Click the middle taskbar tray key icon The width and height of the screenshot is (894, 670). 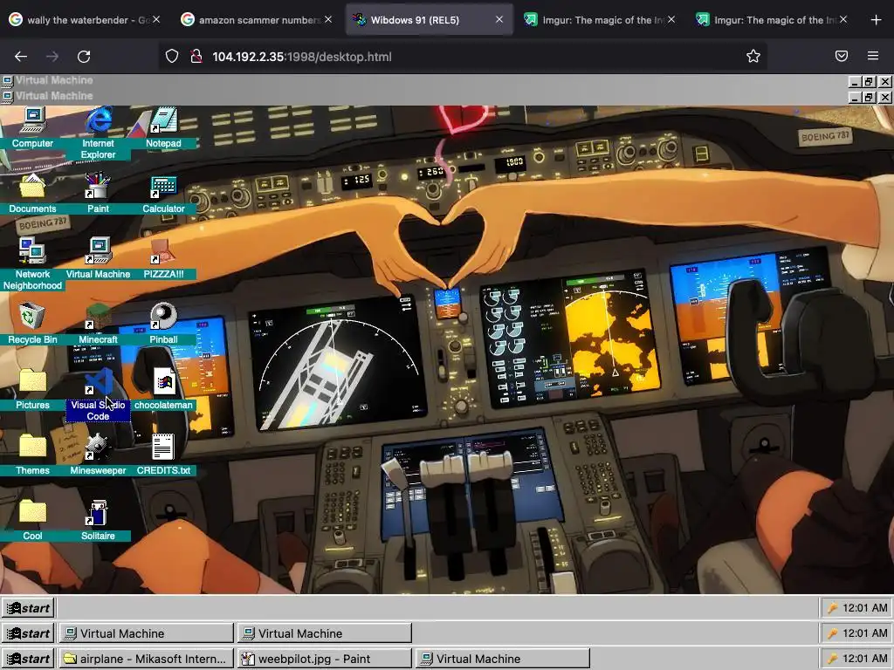pyautogui.click(x=832, y=633)
